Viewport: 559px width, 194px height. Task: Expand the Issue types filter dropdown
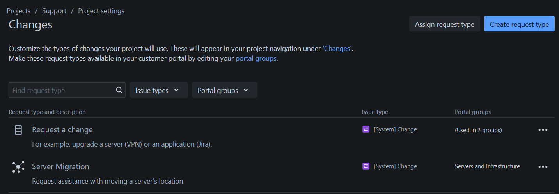coord(158,90)
